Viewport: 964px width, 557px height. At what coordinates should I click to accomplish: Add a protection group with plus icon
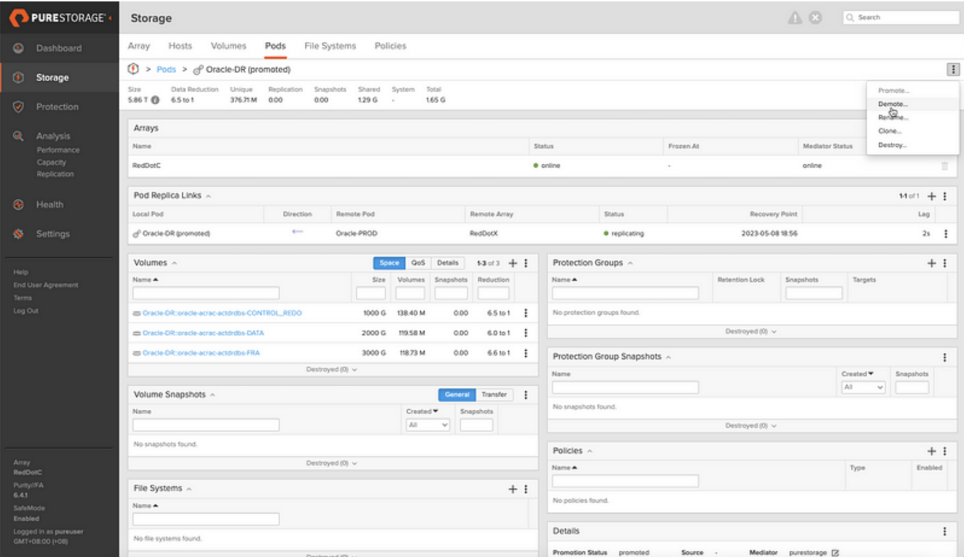pyautogui.click(x=932, y=263)
